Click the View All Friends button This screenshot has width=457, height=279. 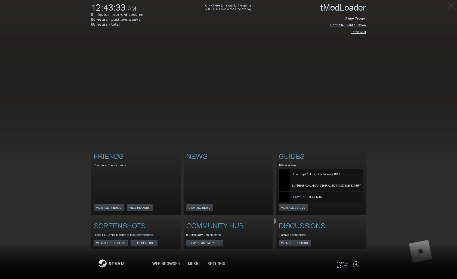click(109, 208)
